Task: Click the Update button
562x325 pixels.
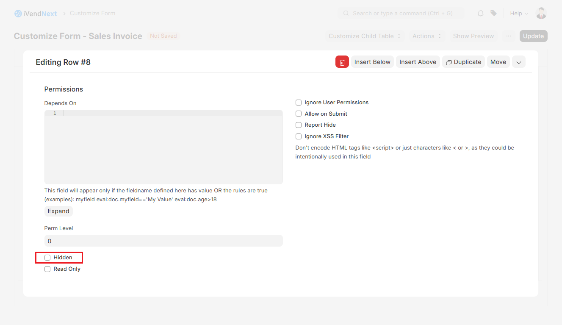Action: click(x=534, y=36)
